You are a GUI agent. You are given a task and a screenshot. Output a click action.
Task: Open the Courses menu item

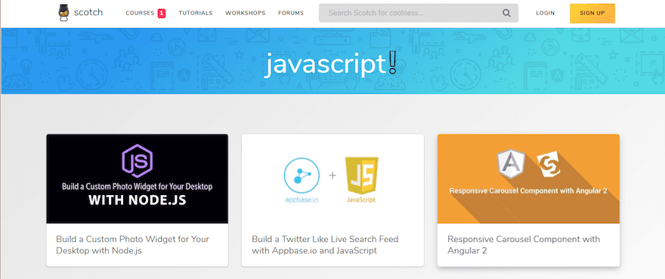tap(140, 13)
